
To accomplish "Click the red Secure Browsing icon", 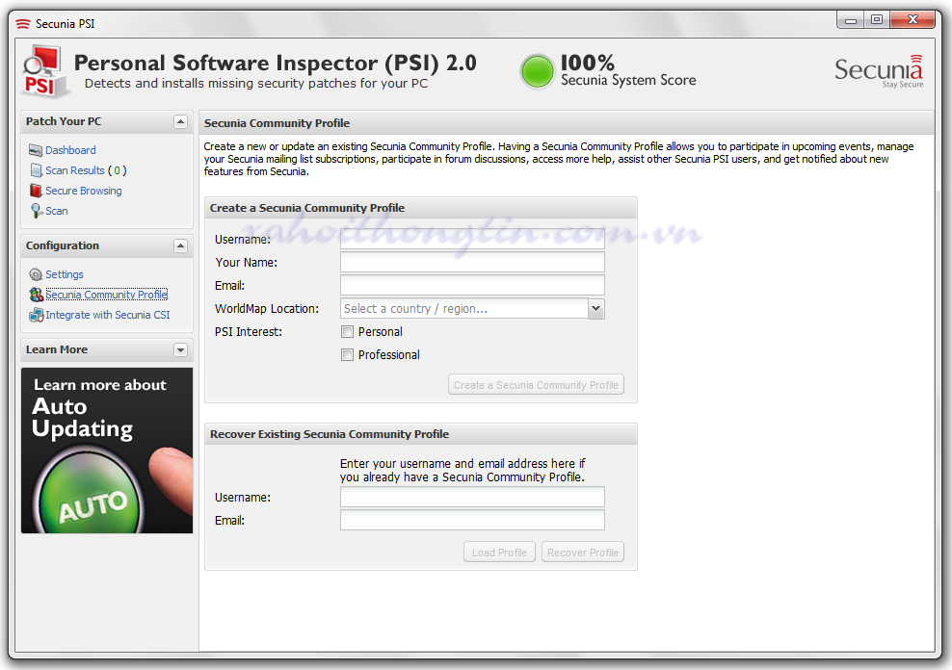I will point(36,191).
